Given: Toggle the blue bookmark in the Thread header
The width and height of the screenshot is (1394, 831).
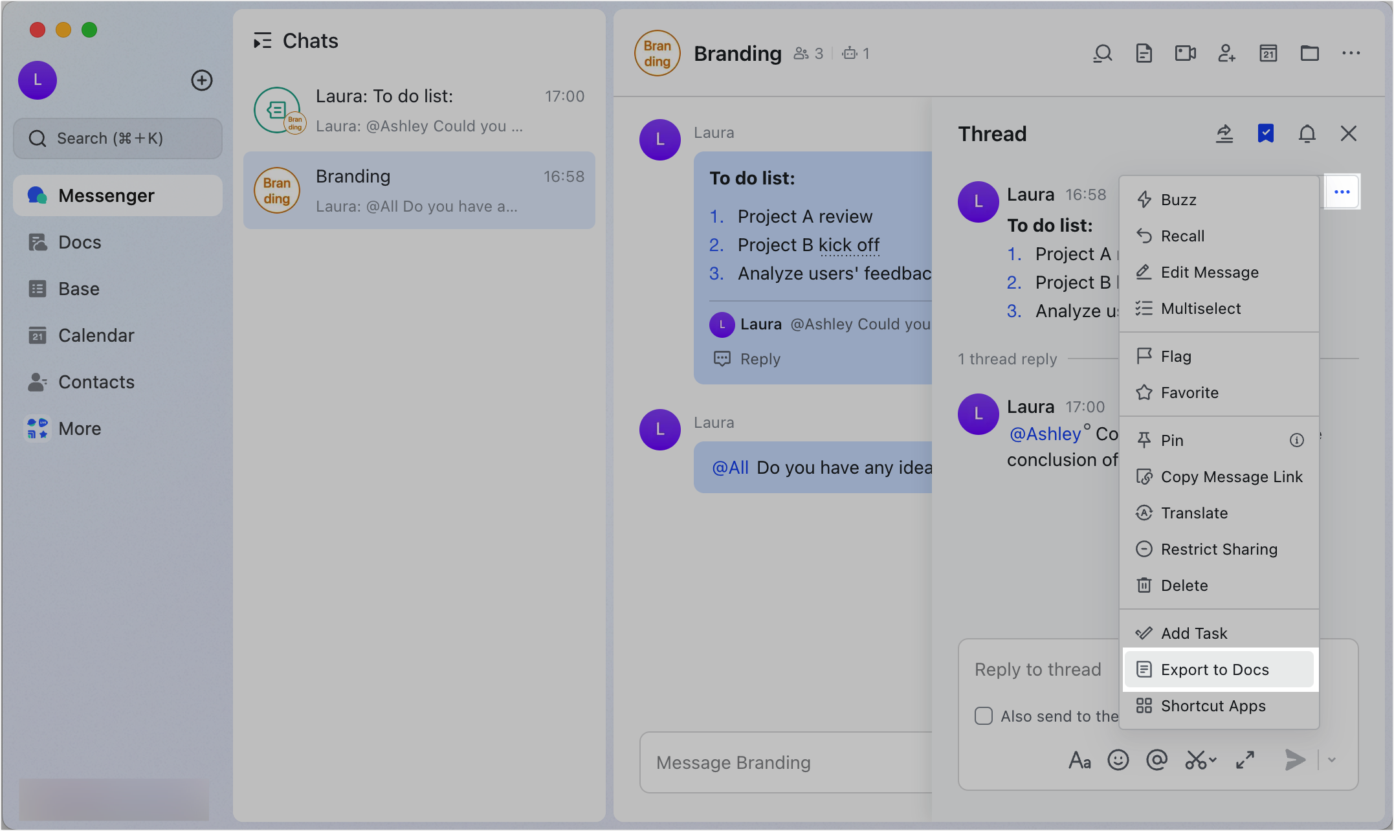Looking at the screenshot, I should [x=1266, y=133].
